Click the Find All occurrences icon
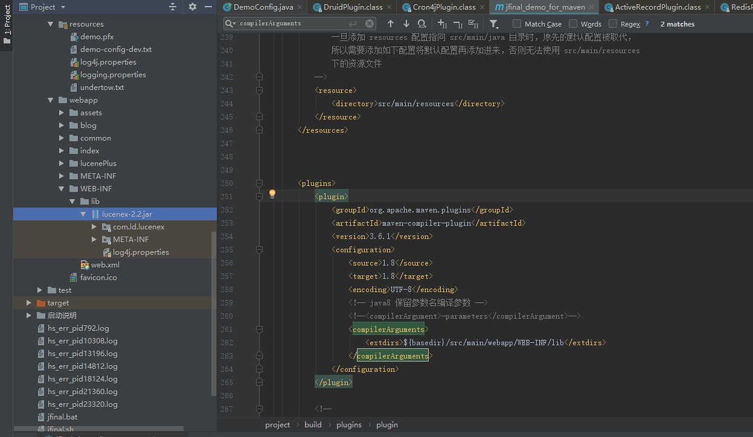 [x=422, y=24]
